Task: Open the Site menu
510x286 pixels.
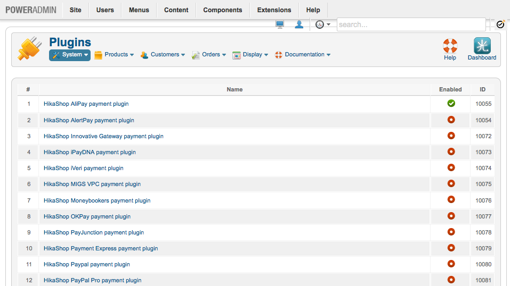Action: (x=76, y=10)
